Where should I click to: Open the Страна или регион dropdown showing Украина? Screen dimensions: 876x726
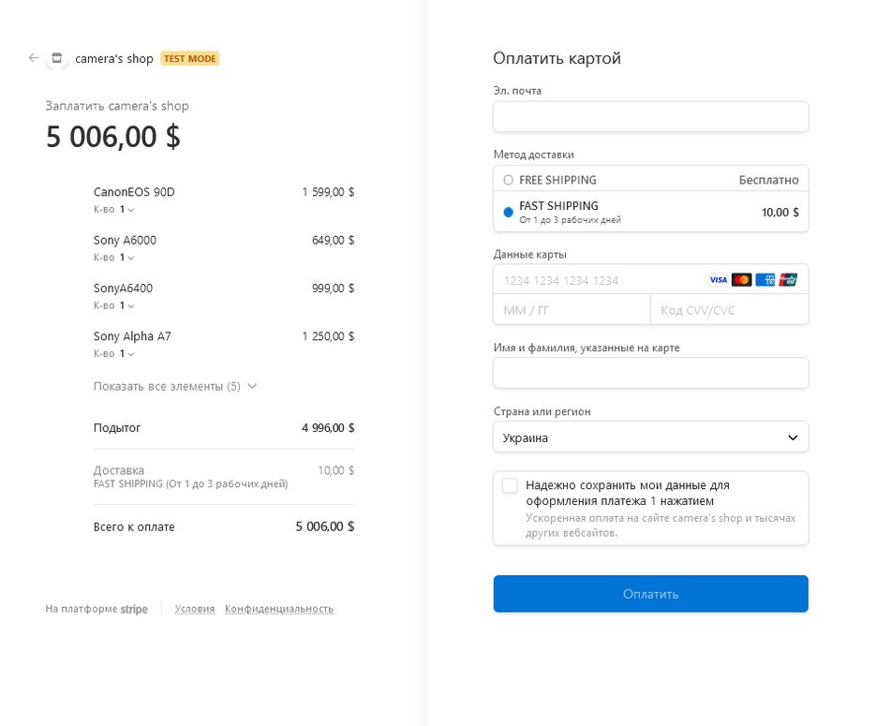click(651, 437)
